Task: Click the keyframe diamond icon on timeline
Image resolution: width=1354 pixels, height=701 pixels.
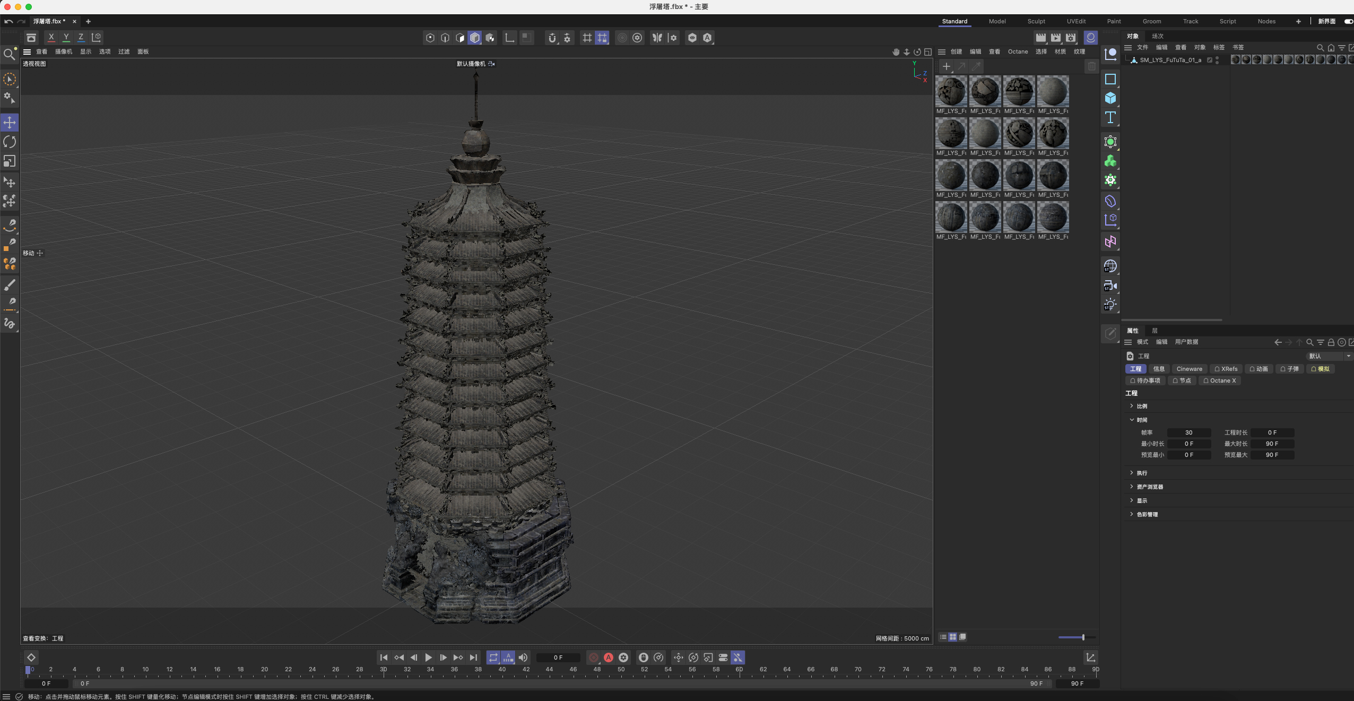Action: [x=31, y=657]
